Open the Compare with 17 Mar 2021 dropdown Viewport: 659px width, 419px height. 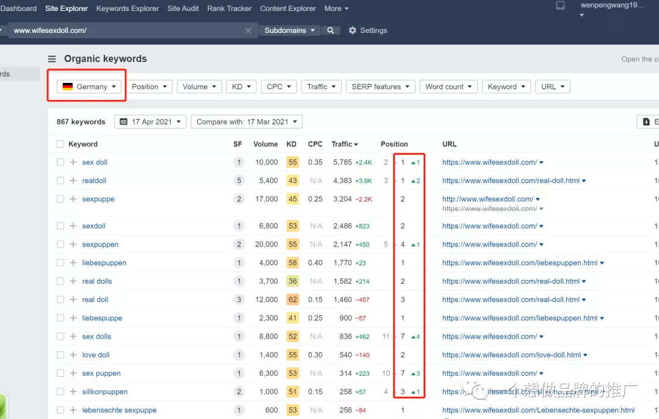click(x=247, y=122)
